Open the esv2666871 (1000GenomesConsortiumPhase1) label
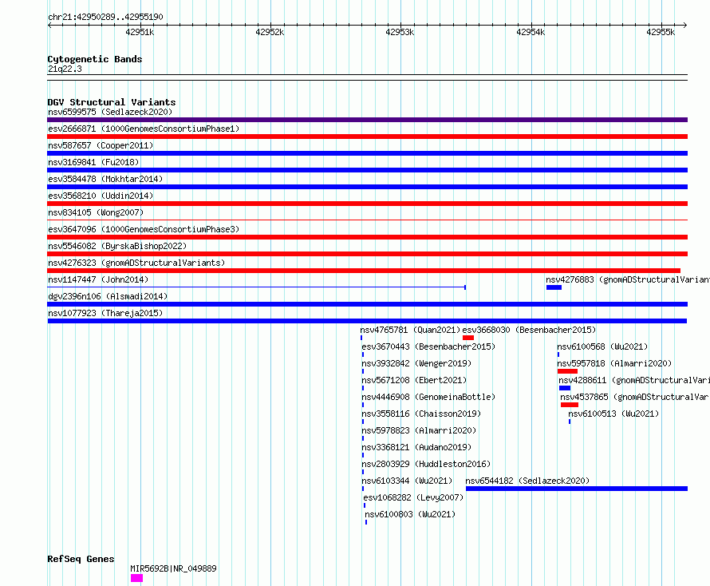 (144, 129)
